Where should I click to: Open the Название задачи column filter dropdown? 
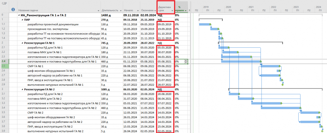tap(98, 10)
